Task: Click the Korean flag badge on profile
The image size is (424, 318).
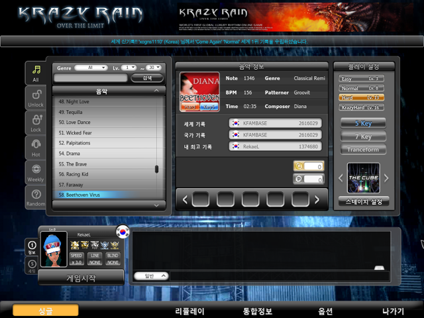Action: 123,232
